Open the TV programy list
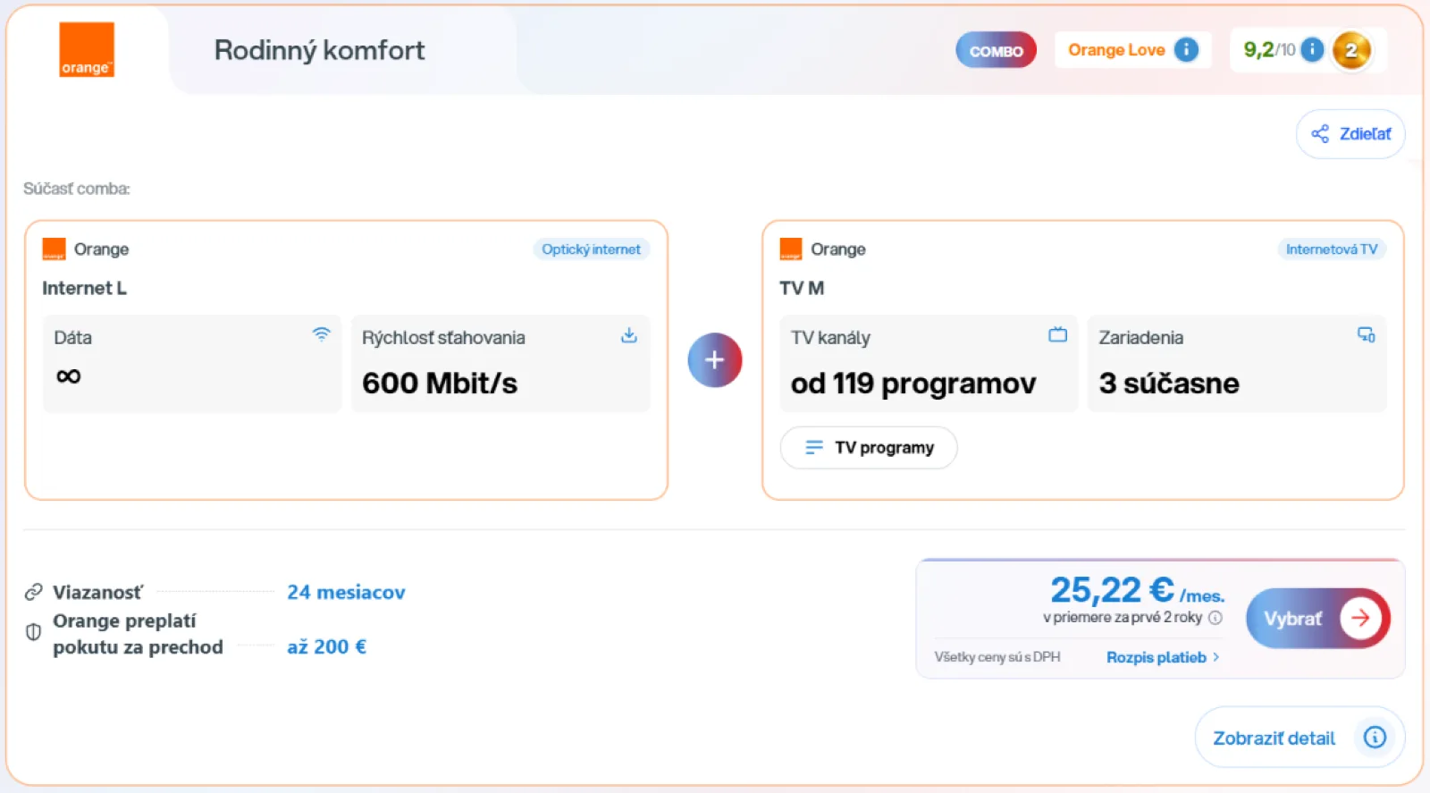 pos(869,447)
